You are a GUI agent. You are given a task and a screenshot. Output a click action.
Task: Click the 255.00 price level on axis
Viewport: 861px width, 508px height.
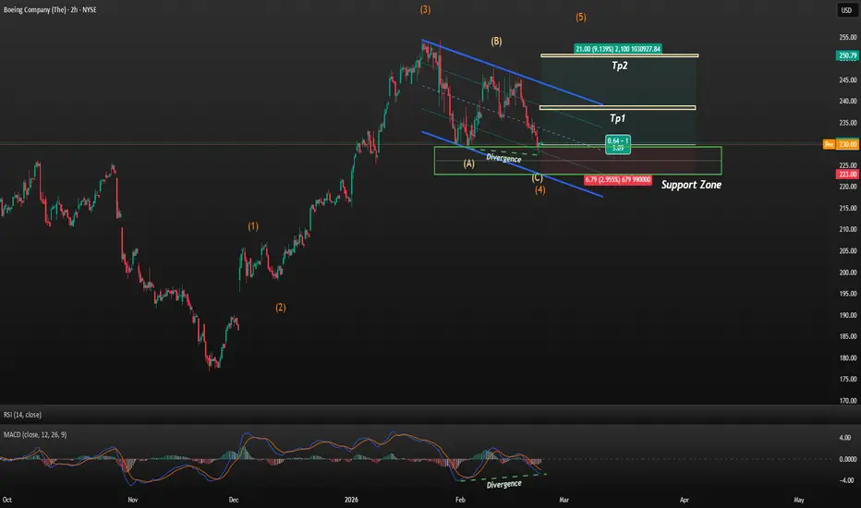click(848, 37)
